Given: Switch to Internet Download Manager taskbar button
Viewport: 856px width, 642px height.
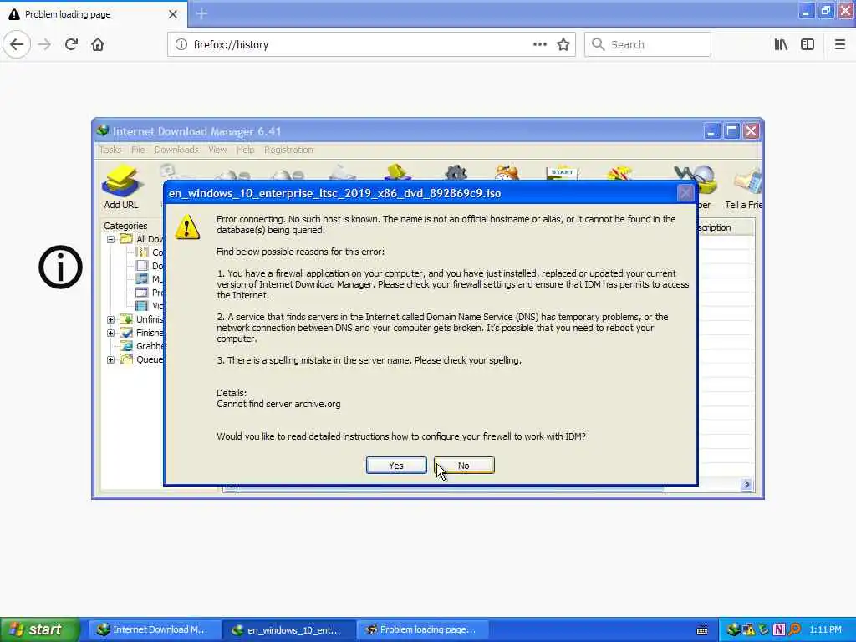Looking at the screenshot, I should point(153,629).
